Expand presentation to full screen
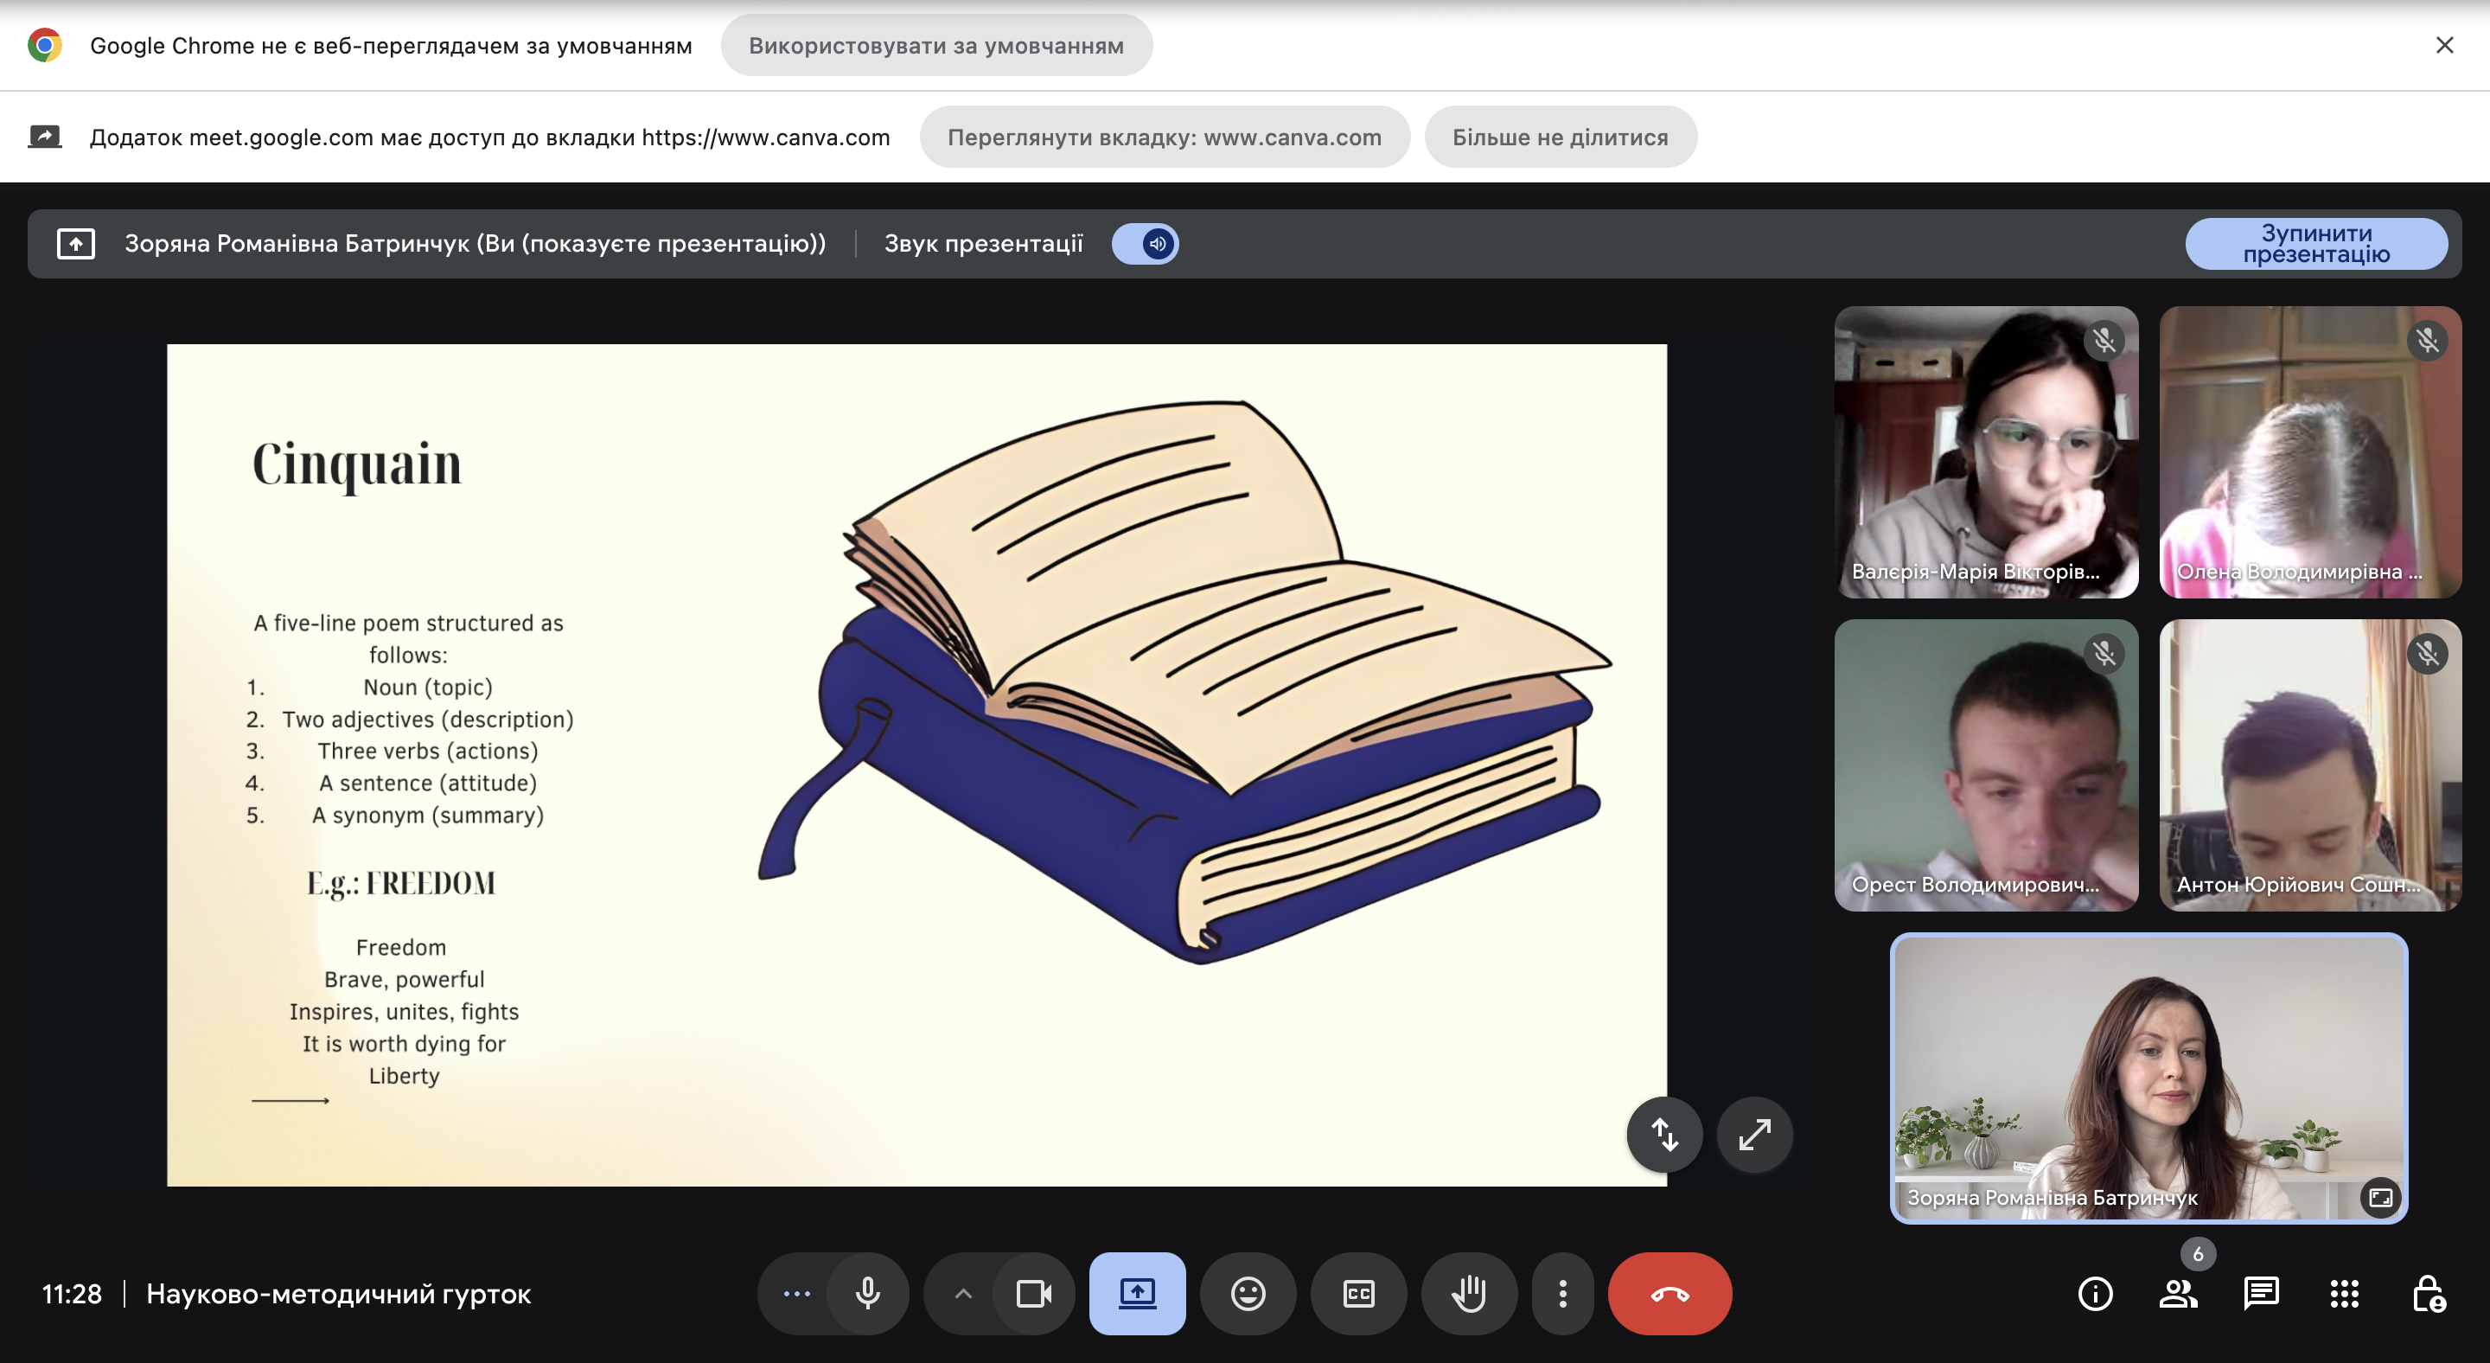 1754,1134
